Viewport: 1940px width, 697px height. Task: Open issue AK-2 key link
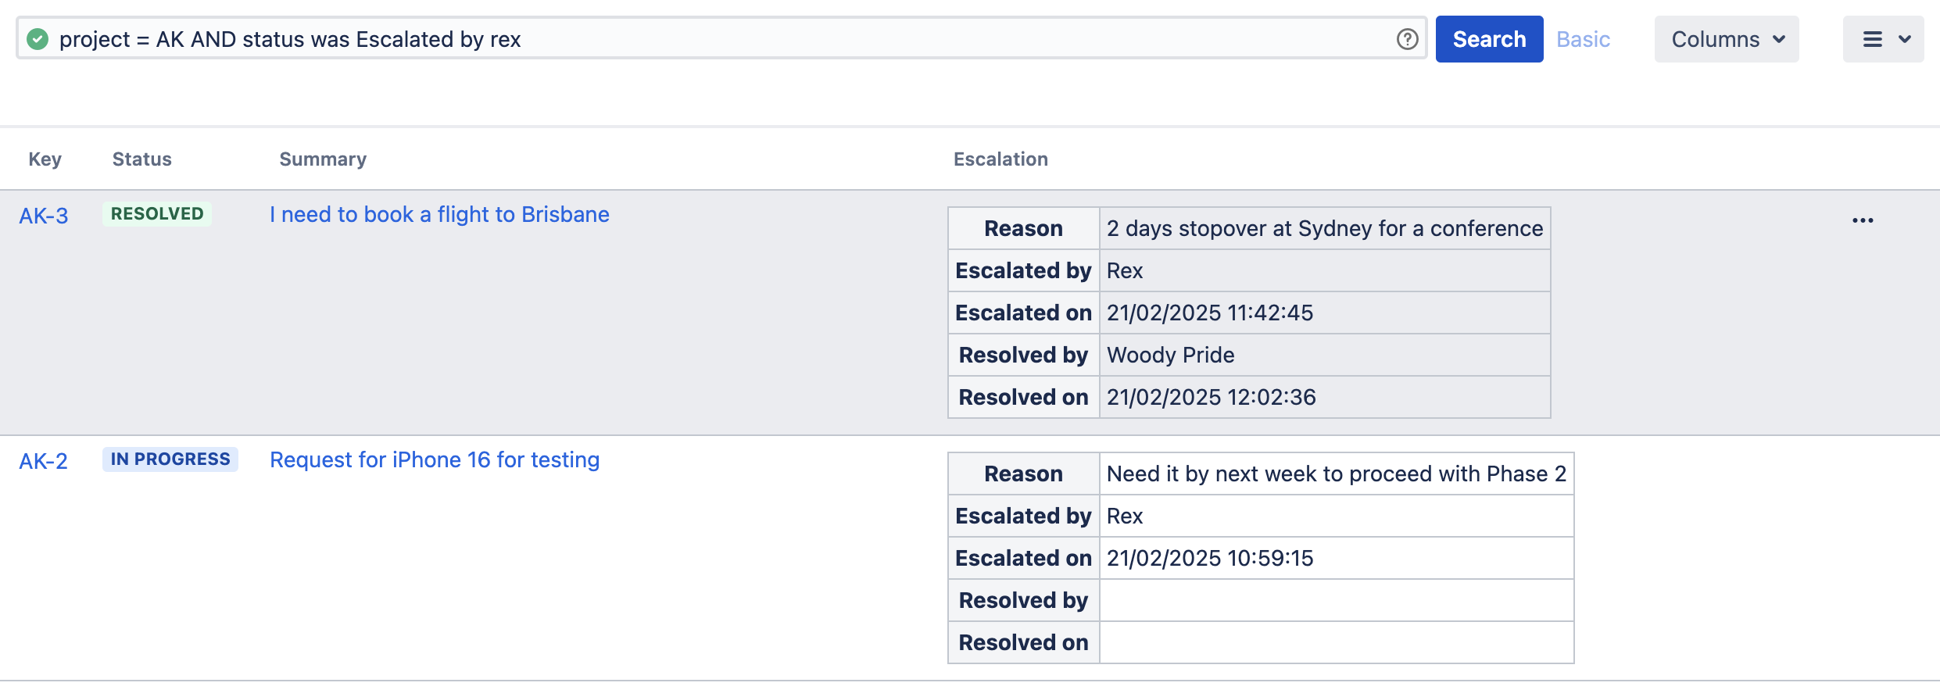pyautogui.click(x=44, y=461)
